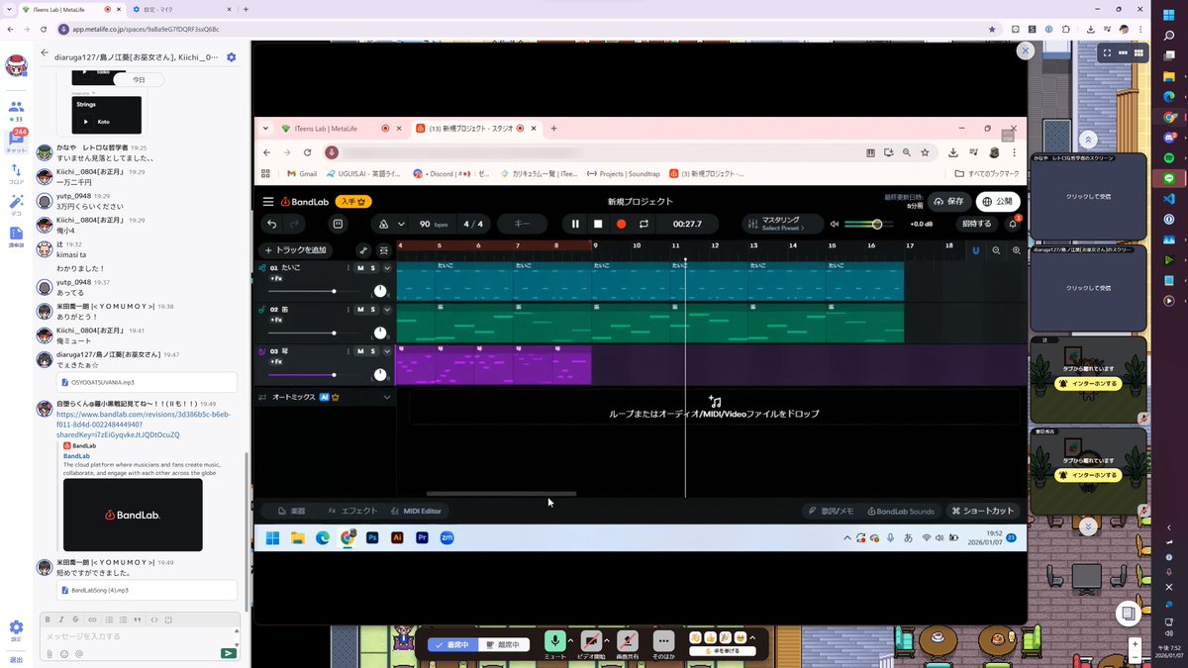Open the そのほか more options button
The image size is (1188, 668).
pyautogui.click(x=663, y=640)
